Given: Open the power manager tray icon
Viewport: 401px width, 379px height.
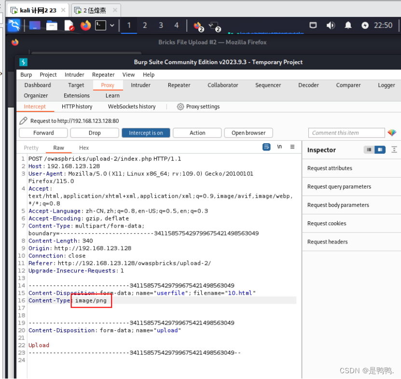Looking at the screenshot, I should [365, 25].
